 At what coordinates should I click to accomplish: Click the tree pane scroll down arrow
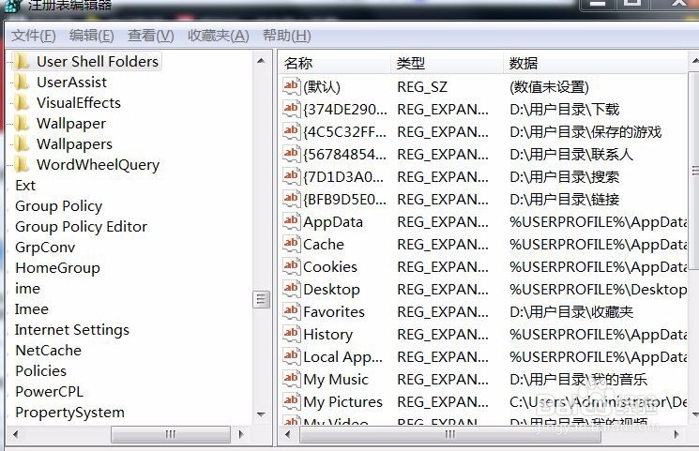click(x=261, y=414)
